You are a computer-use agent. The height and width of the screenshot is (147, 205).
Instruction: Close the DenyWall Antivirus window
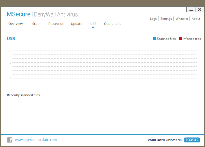200,10
